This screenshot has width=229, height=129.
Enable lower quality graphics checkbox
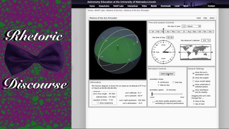point(154,102)
